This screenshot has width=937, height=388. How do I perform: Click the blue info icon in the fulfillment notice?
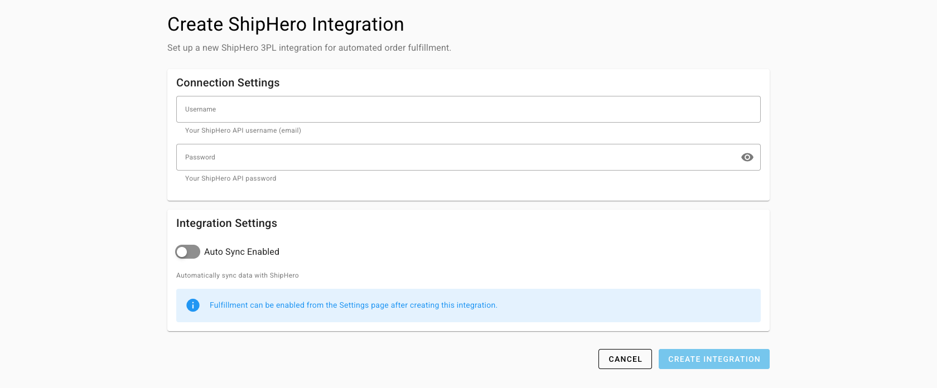(193, 305)
